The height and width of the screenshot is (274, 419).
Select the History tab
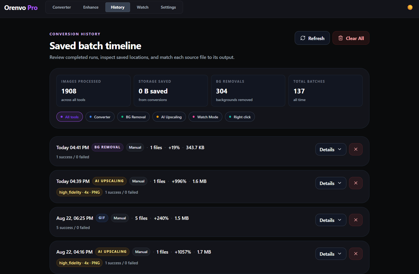pos(118,7)
